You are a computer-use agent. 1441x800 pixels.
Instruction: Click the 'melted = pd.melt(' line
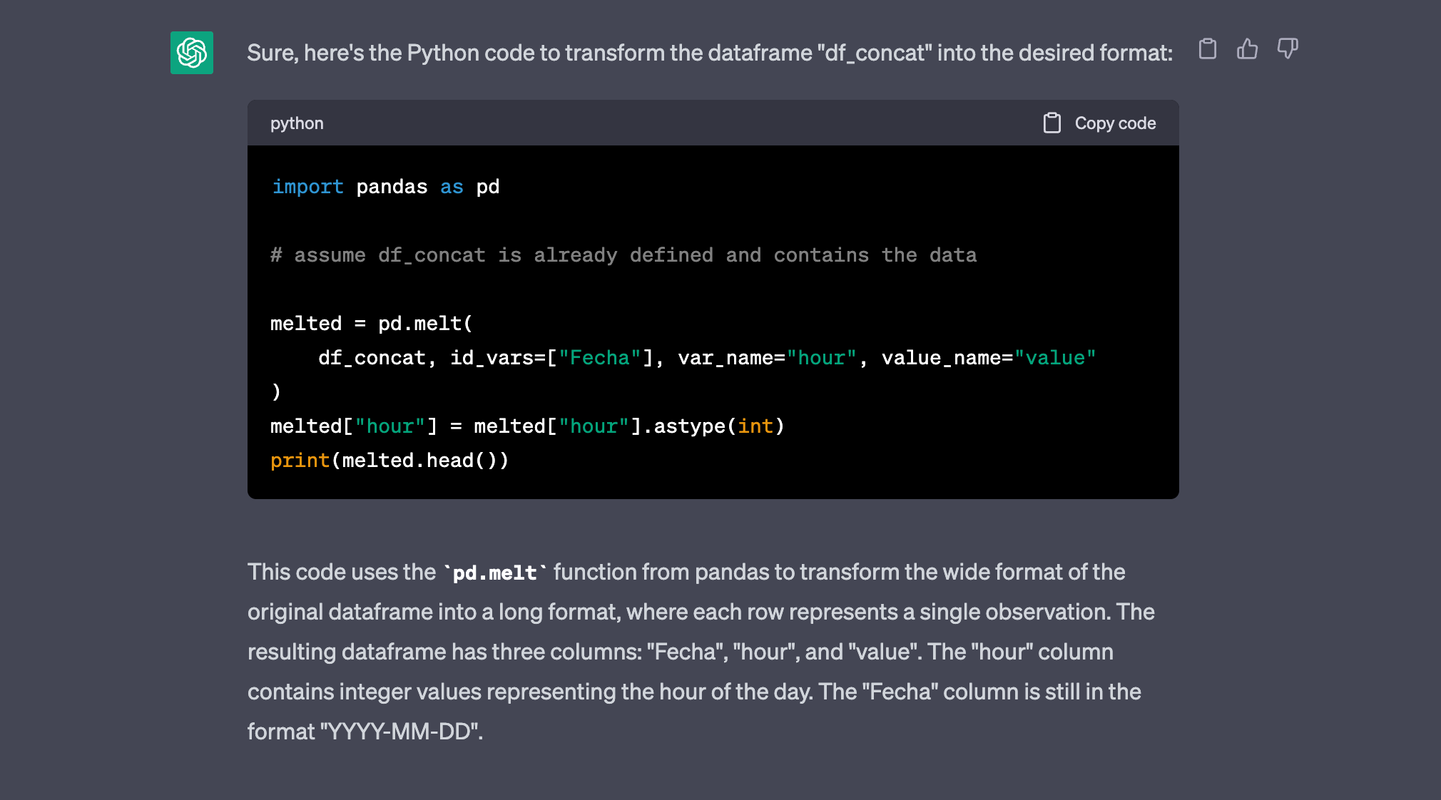click(x=371, y=324)
